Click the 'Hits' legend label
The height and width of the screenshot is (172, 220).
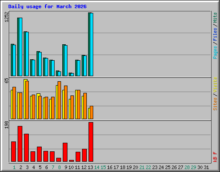[x=215, y=18]
